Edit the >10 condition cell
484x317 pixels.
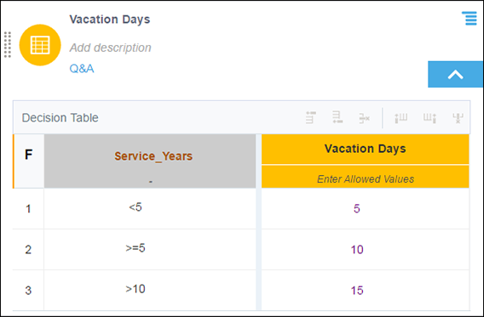pyautogui.click(x=150, y=290)
